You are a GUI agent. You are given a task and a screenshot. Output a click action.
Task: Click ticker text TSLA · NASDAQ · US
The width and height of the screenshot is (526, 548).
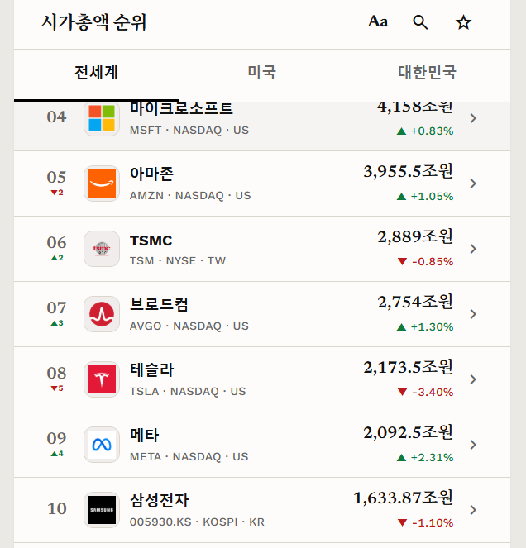188,392
